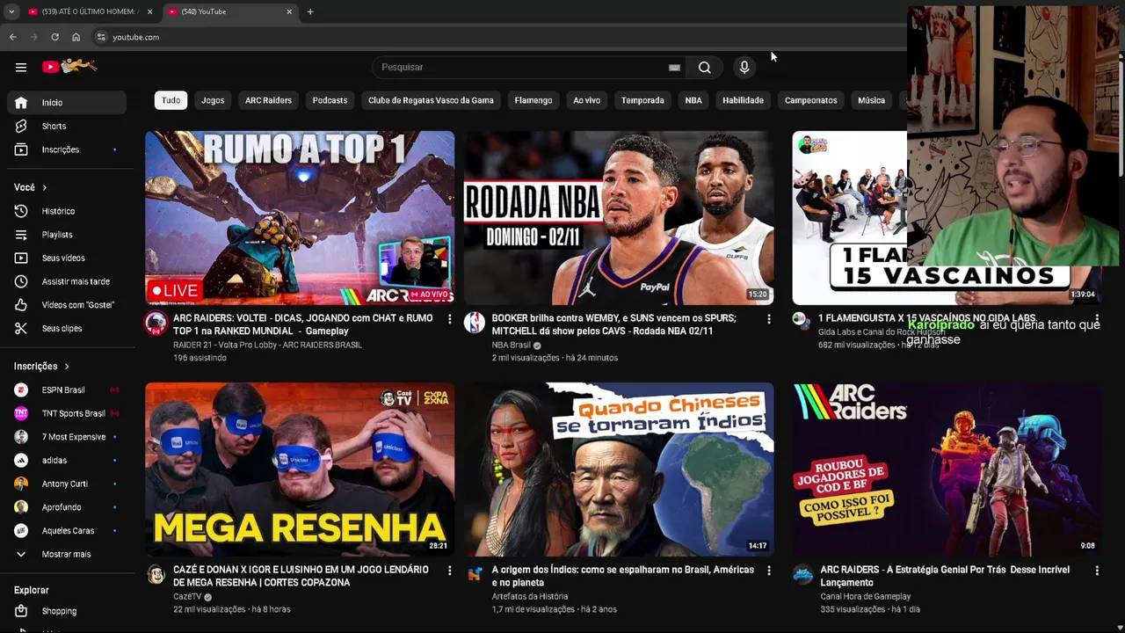Select the Música filter chip

pyautogui.click(x=871, y=100)
